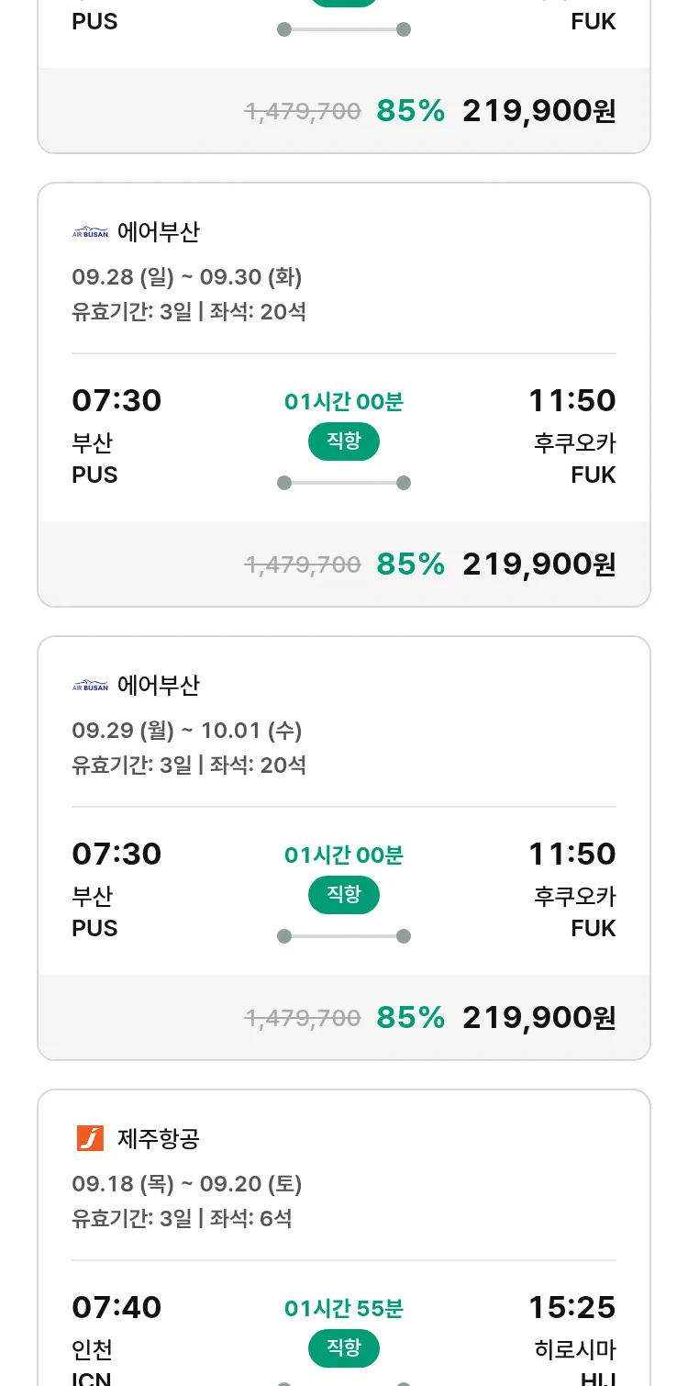Click the Air Busan logo on the 09.28 flight card

pos(90,232)
